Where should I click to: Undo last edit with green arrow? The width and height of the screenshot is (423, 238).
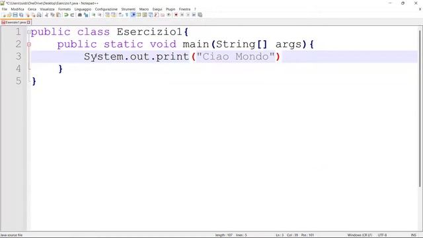[x=66, y=15]
